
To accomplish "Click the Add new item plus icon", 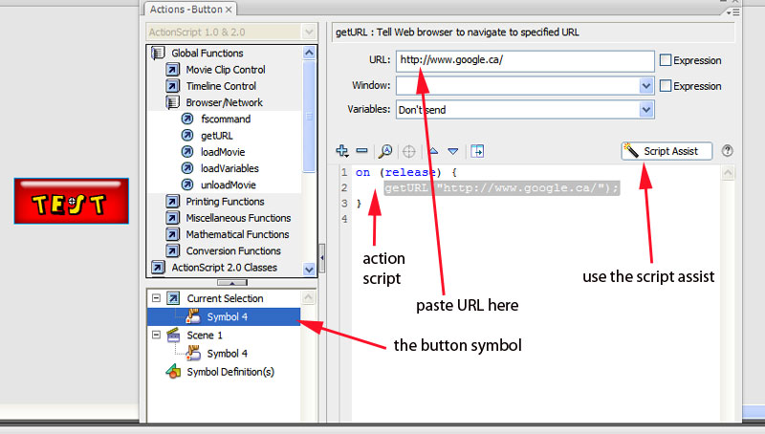I will pyautogui.click(x=342, y=151).
